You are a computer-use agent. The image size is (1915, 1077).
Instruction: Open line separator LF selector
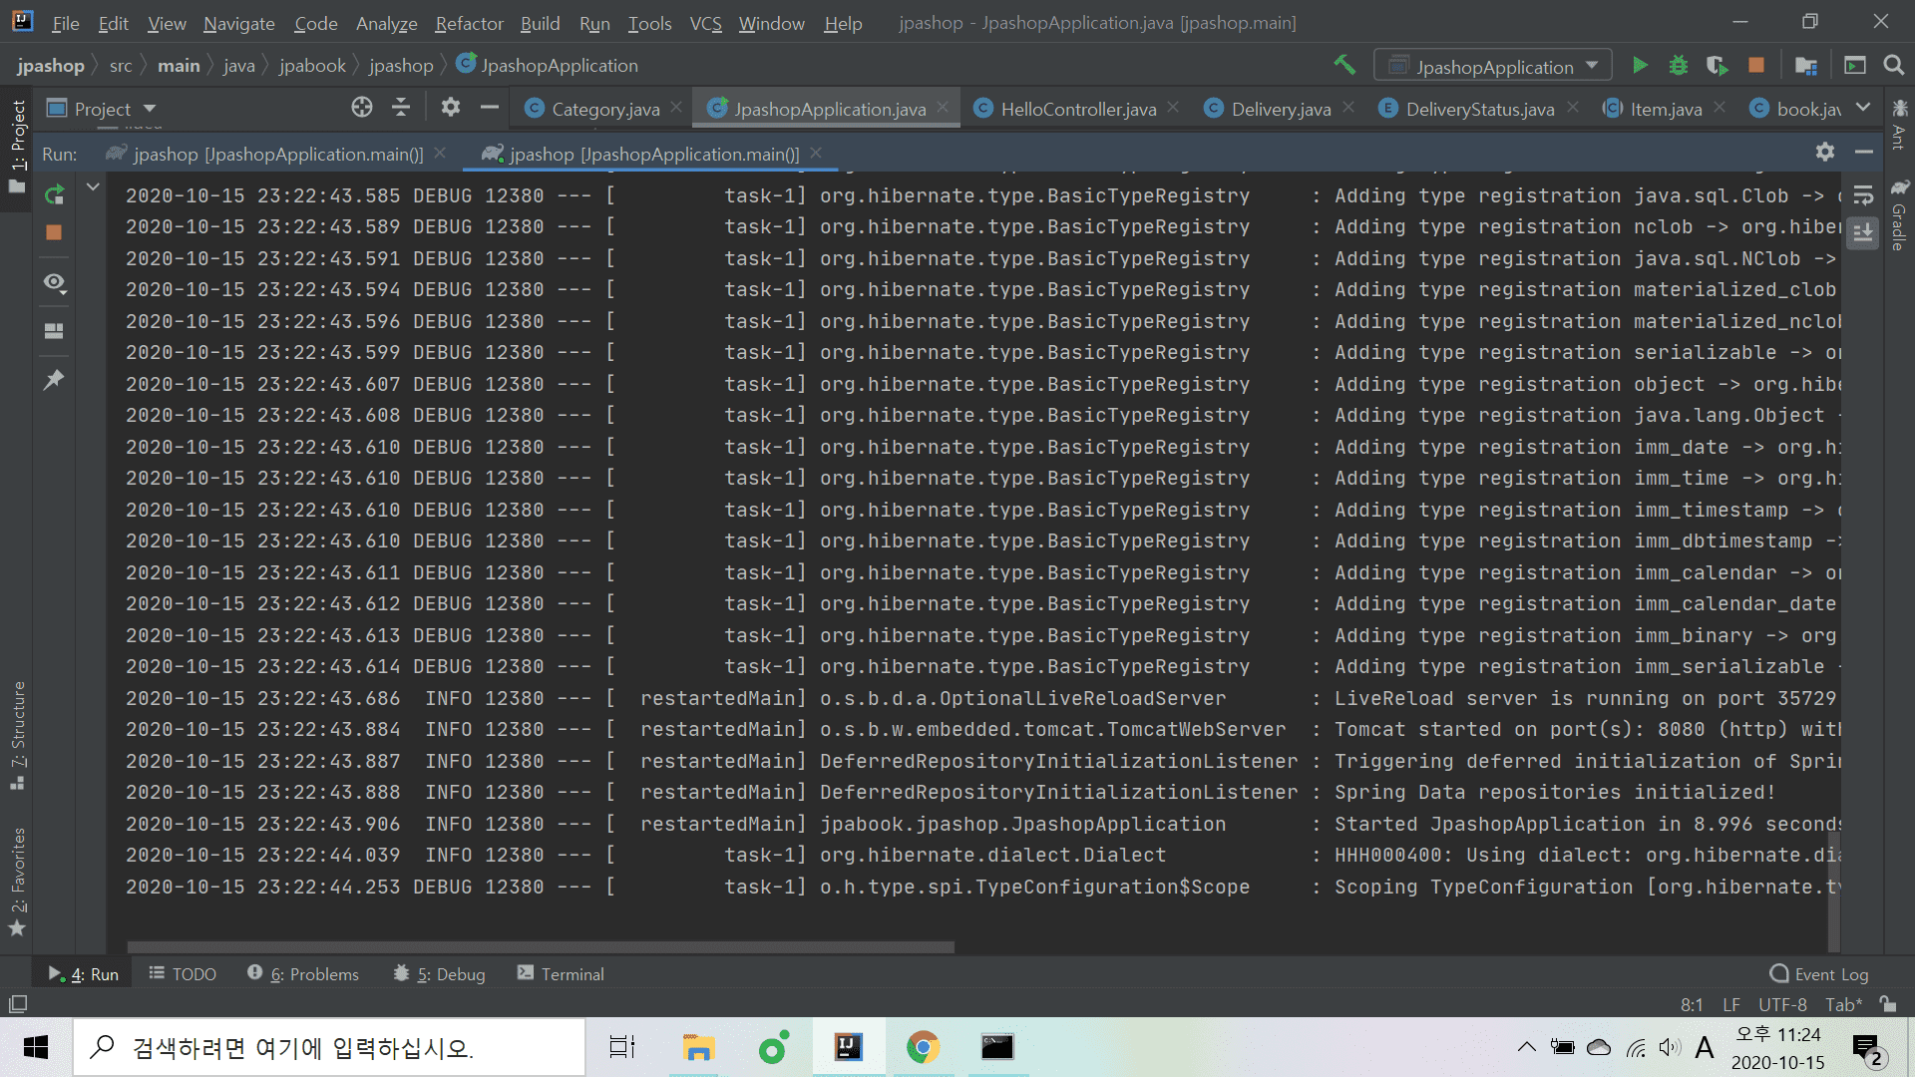pos(1731,1004)
